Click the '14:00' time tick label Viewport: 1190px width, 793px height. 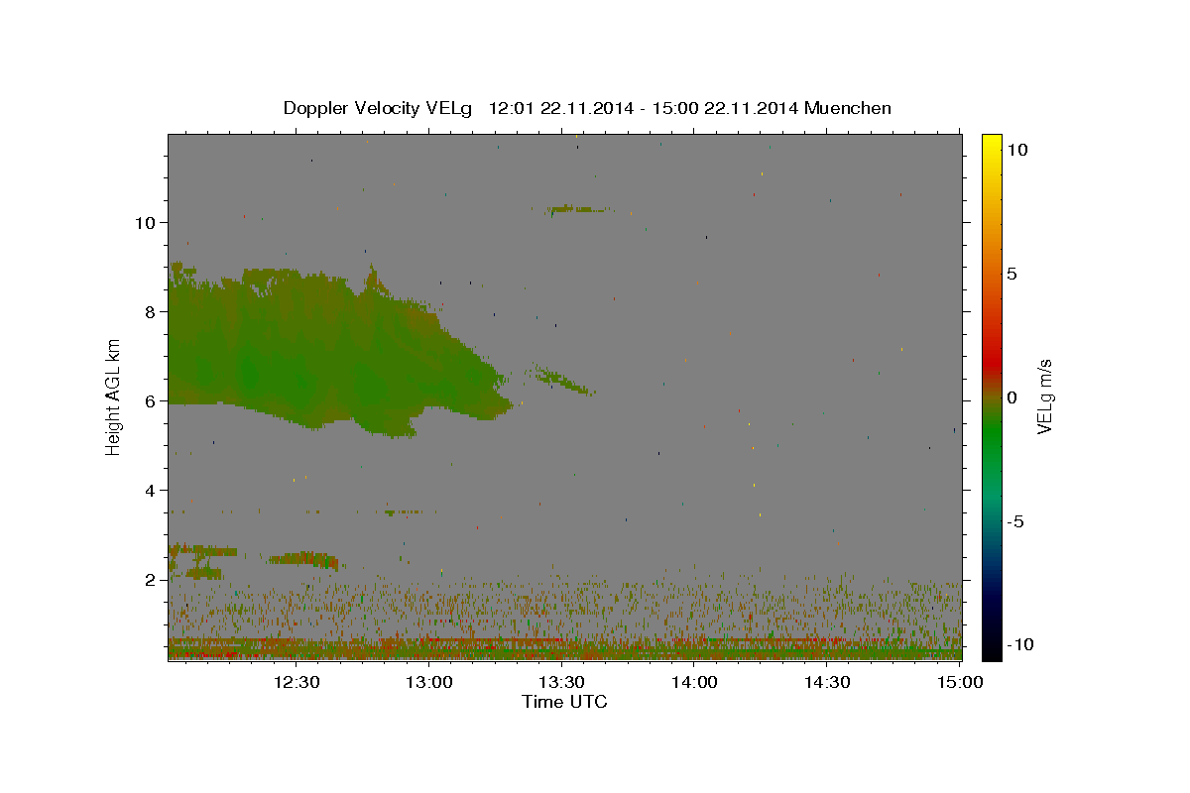pyautogui.click(x=695, y=682)
